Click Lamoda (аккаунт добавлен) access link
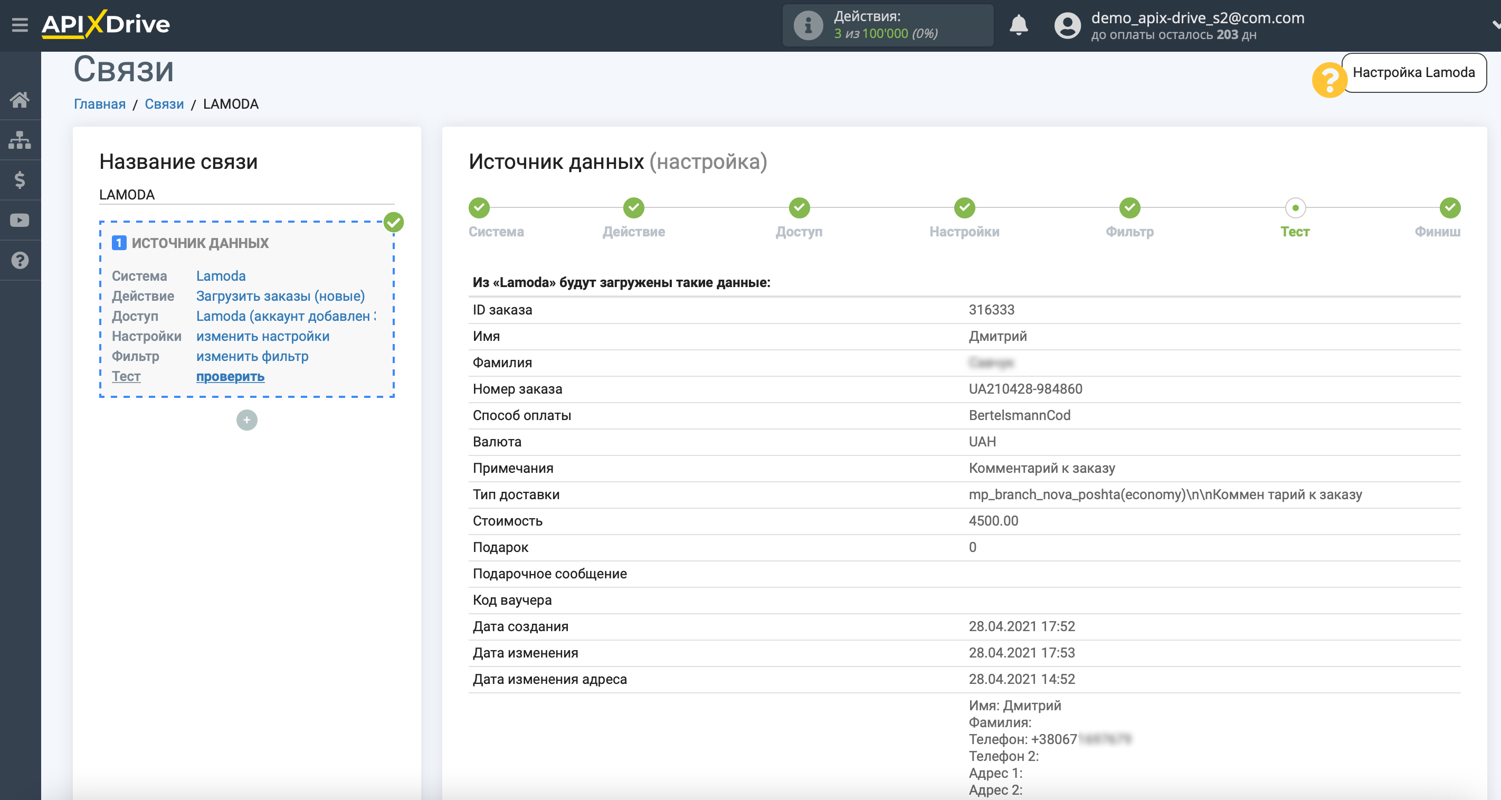The height and width of the screenshot is (800, 1501). click(x=286, y=317)
